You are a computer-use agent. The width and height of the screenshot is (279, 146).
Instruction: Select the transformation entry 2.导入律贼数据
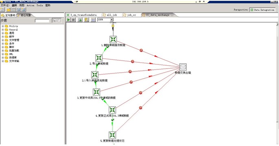[99, 58]
